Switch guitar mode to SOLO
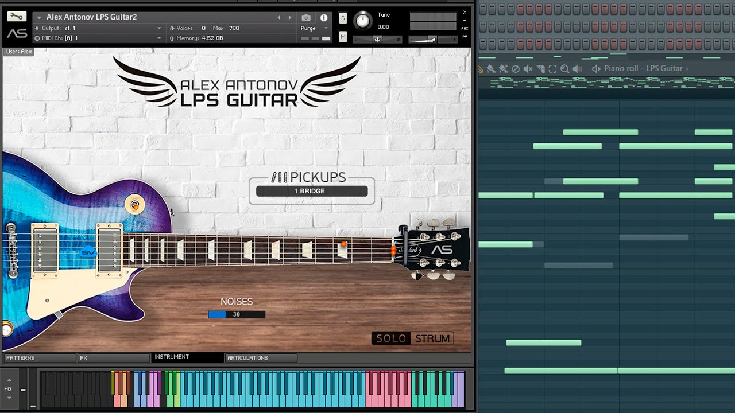Image resolution: width=735 pixels, height=413 pixels. tap(390, 338)
